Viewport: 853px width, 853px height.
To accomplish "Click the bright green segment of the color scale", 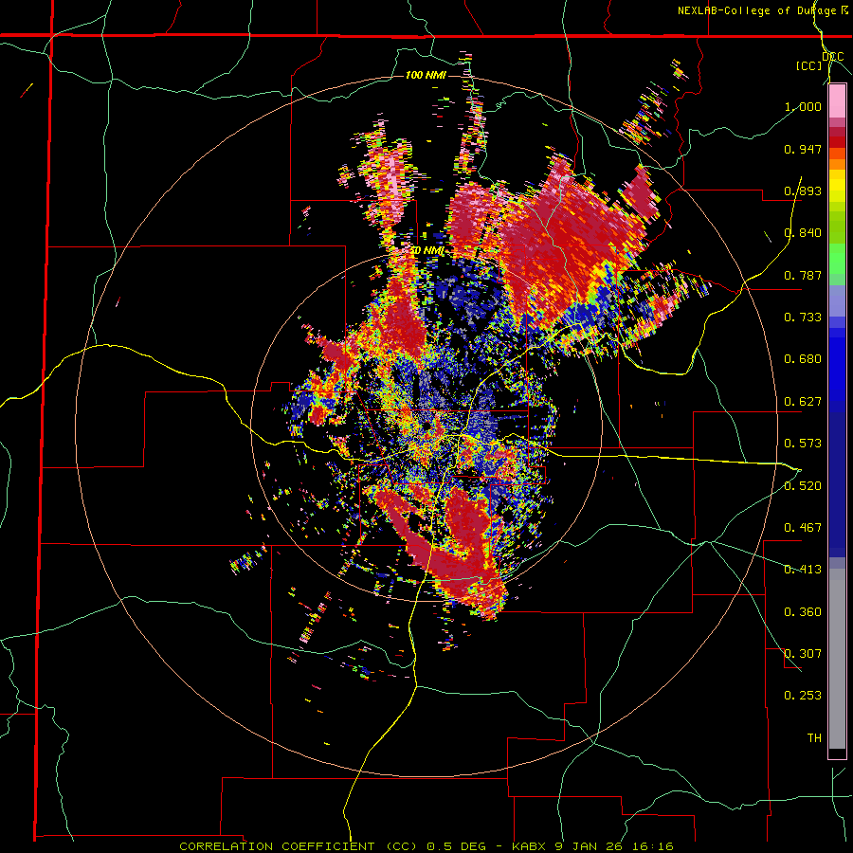I will [x=837, y=258].
